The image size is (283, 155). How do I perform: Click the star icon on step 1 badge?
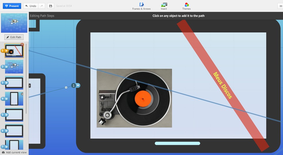coord(6,51)
